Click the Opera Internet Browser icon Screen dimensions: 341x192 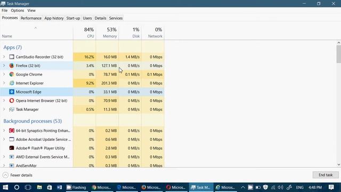pyautogui.click(x=12, y=101)
